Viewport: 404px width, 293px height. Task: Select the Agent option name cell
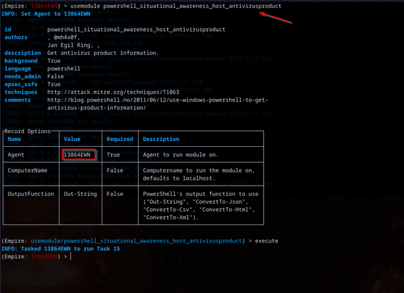click(x=16, y=155)
